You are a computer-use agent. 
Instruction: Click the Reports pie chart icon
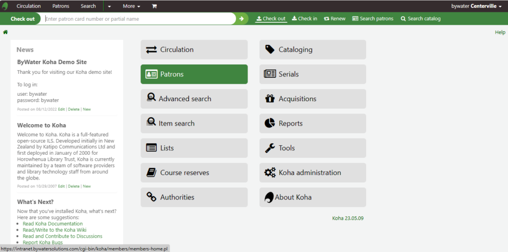click(269, 124)
